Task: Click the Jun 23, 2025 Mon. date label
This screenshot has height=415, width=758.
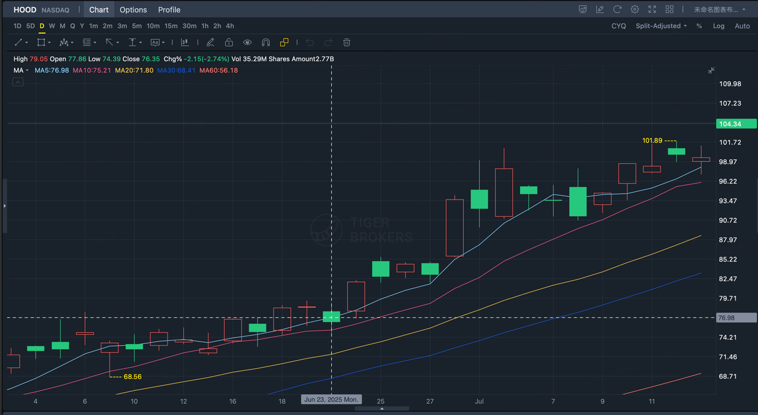Action: coord(332,400)
